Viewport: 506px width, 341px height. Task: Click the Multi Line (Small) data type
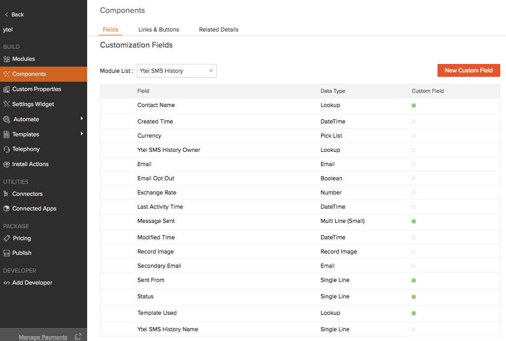click(342, 221)
